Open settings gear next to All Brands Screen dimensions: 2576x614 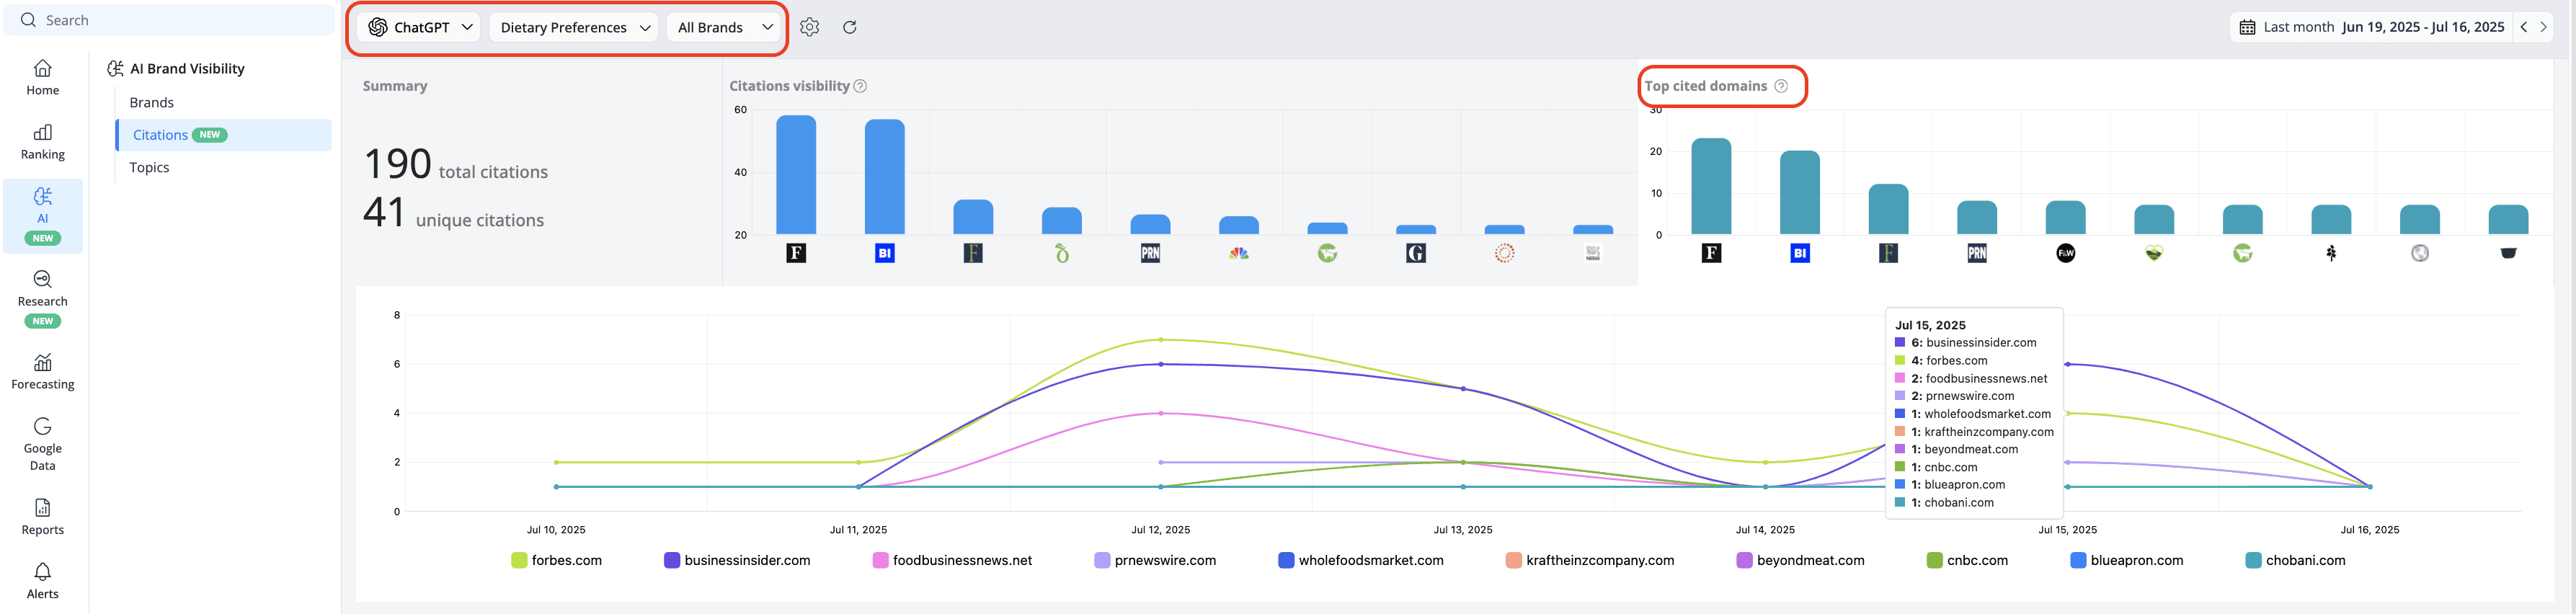click(810, 27)
